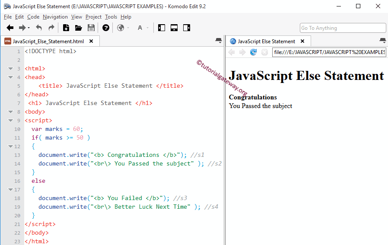The width and height of the screenshot is (388, 245).
Task: Collapse the fold at line 12 brace
Action: pos(10,146)
